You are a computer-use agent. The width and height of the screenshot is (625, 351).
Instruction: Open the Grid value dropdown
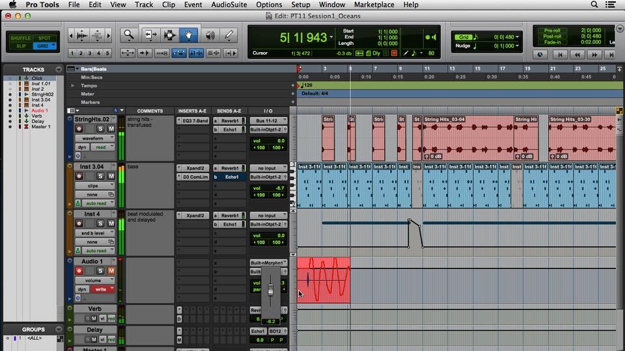pyautogui.click(x=517, y=37)
